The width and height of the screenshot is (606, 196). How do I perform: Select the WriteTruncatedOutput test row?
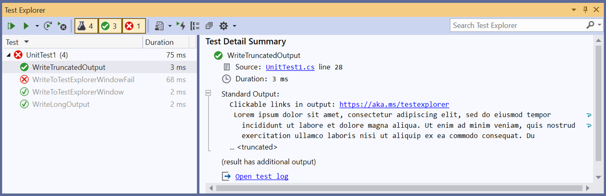point(100,67)
